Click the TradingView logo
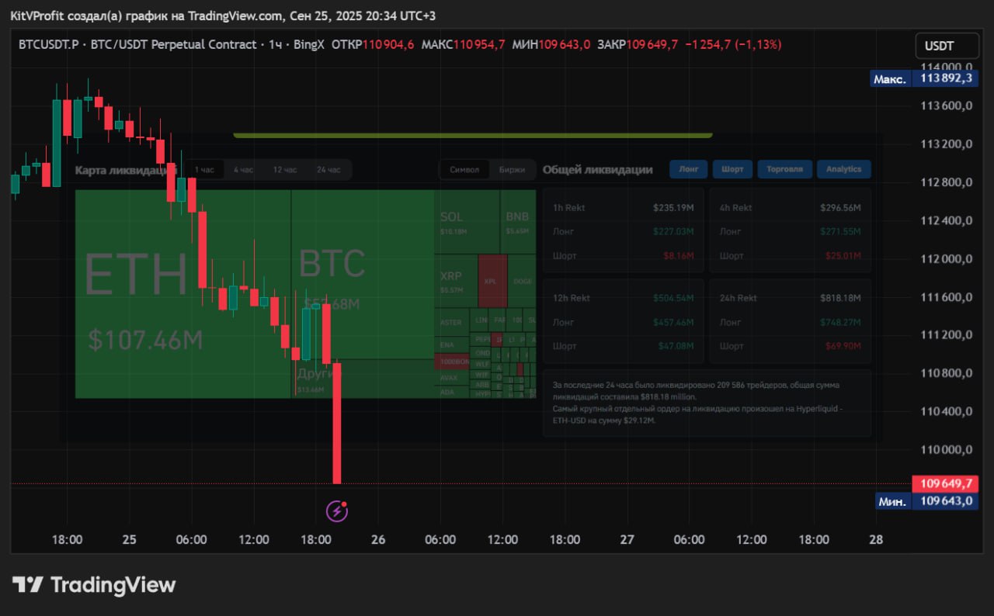 [94, 585]
